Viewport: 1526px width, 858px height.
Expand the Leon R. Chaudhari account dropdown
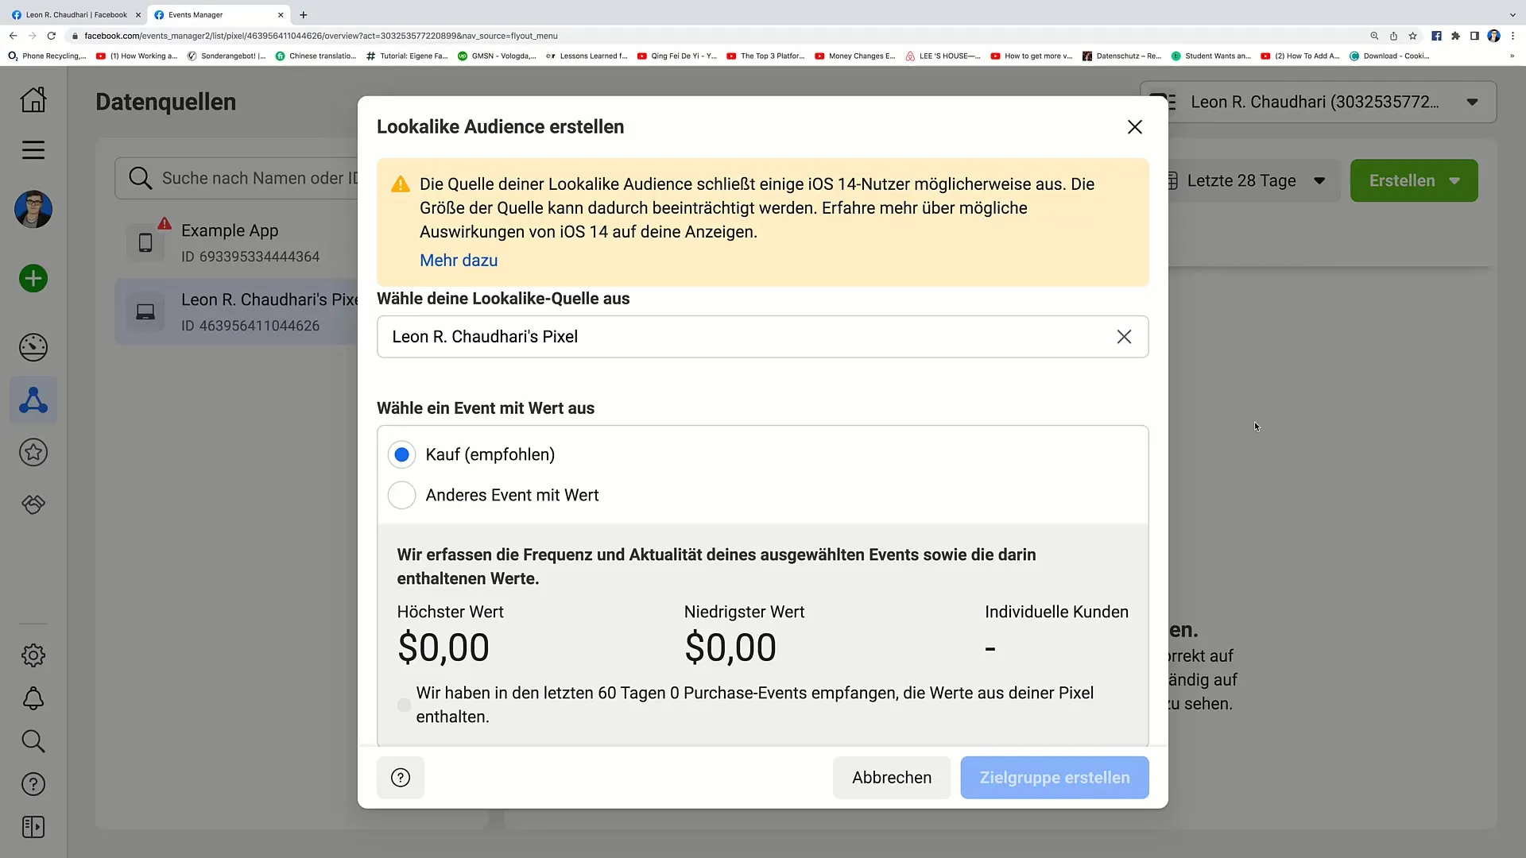tap(1473, 102)
